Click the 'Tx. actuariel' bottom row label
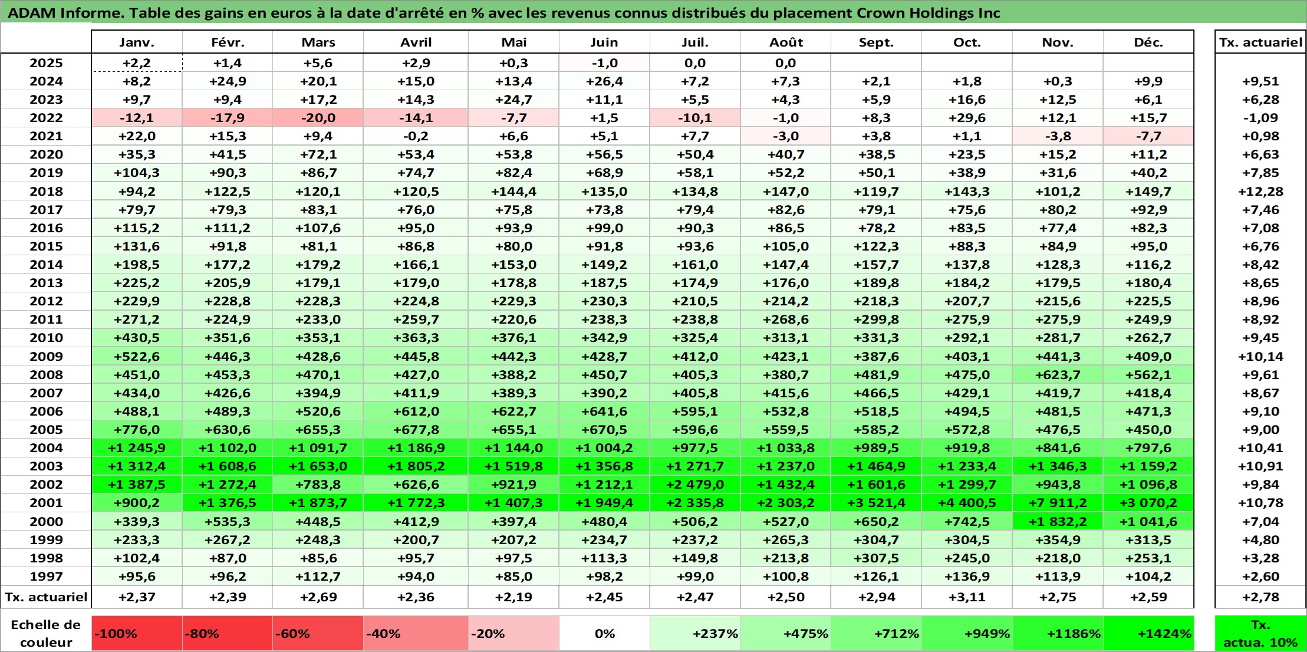 pos(46,597)
